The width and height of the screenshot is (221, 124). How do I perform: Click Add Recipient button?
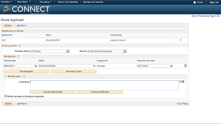(x=26, y=71)
